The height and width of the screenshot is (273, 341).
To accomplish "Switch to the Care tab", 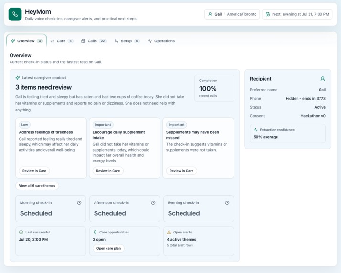I will 62,41.
